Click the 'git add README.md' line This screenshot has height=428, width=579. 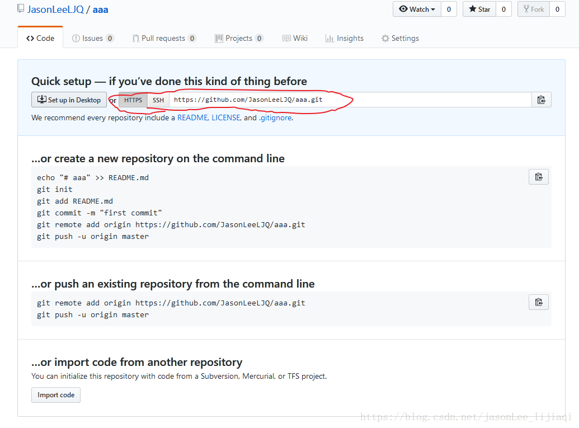pyautogui.click(x=75, y=201)
